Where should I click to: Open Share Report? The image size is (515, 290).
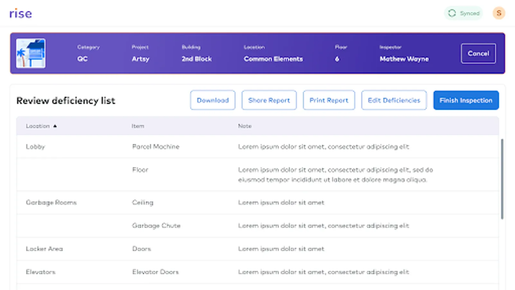[269, 100]
